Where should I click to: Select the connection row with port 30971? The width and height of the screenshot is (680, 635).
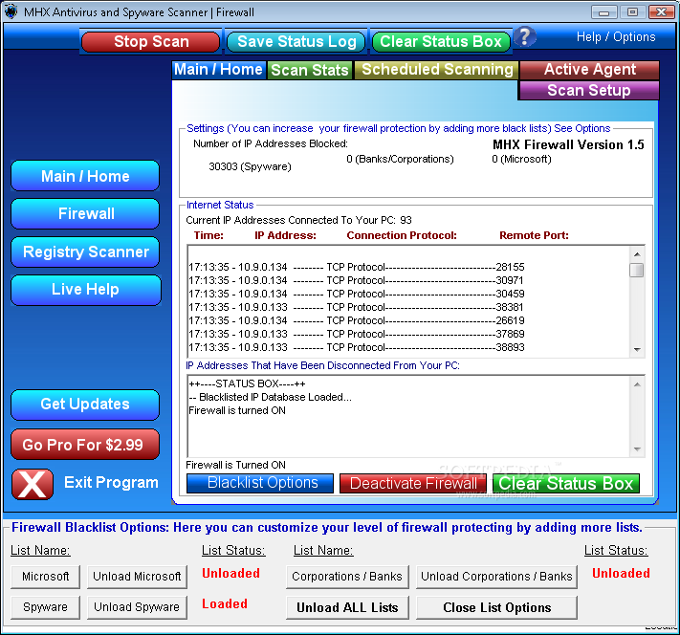(357, 280)
